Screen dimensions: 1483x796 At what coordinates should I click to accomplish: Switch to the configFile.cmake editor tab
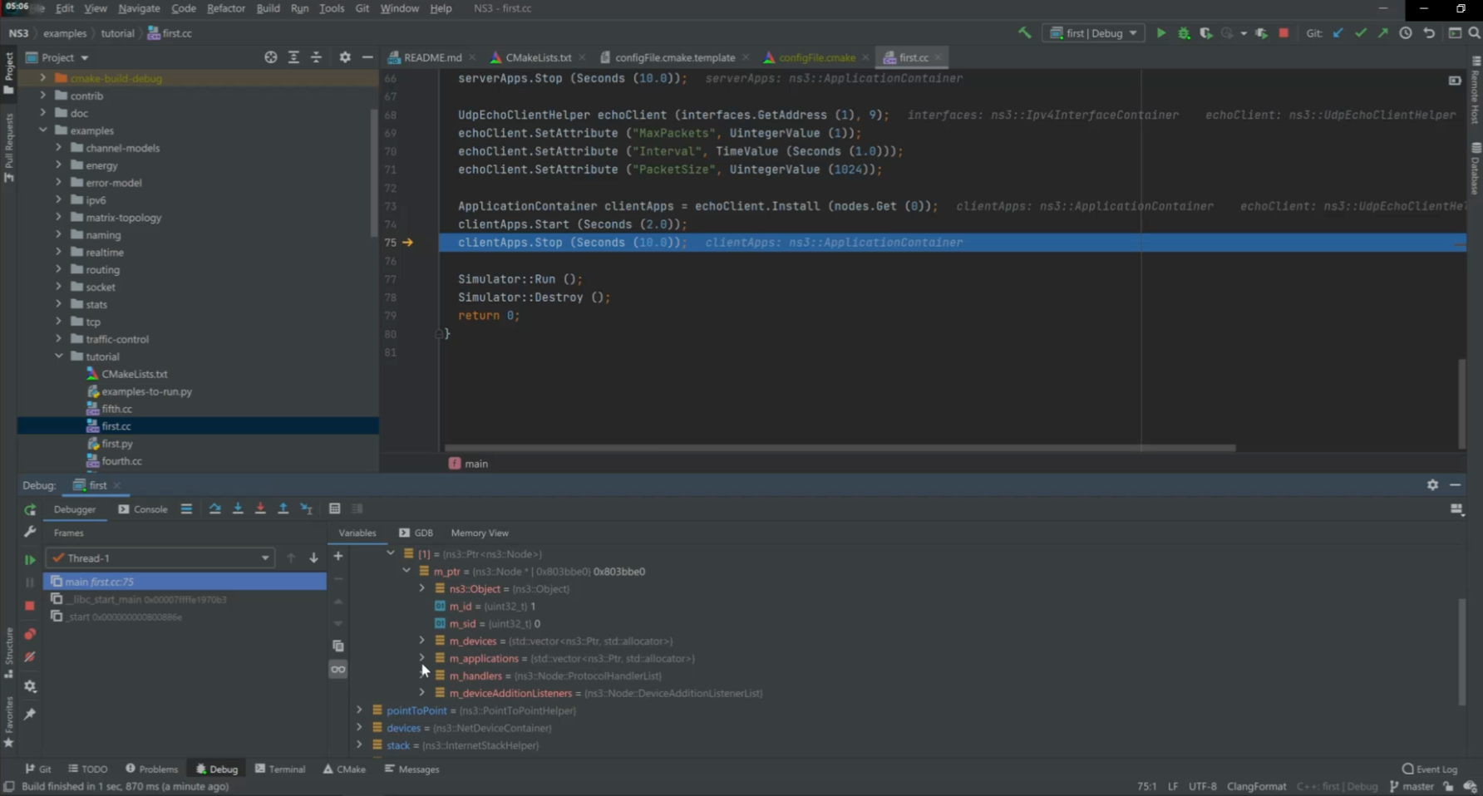click(x=816, y=57)
